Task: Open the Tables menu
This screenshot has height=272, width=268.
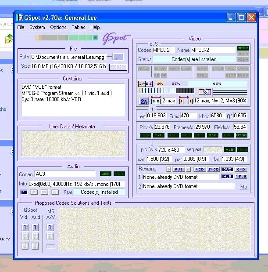Action: point(79,27)
